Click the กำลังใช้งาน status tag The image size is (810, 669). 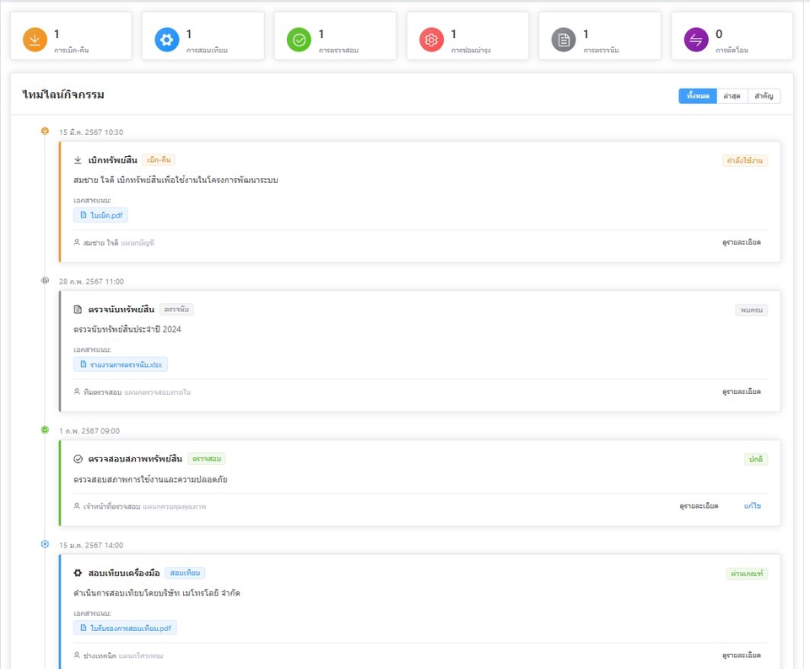click(x=745, y=160)
